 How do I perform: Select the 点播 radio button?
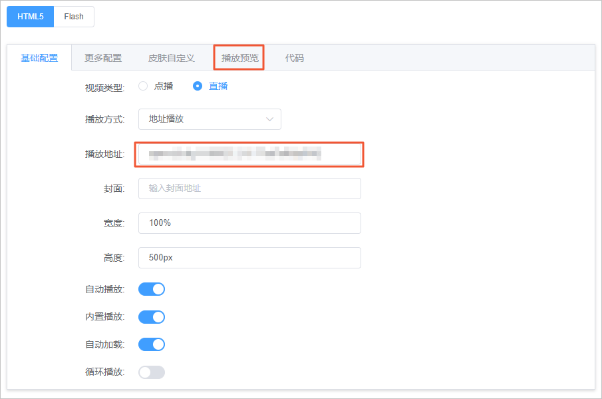[x=143, y=86]
